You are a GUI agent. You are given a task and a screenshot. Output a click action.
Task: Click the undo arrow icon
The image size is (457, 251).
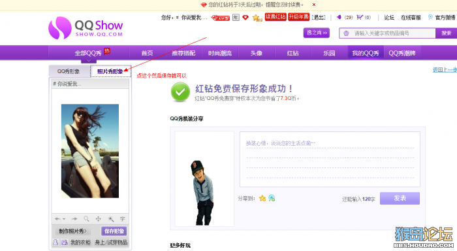click(x=57, y=219)
